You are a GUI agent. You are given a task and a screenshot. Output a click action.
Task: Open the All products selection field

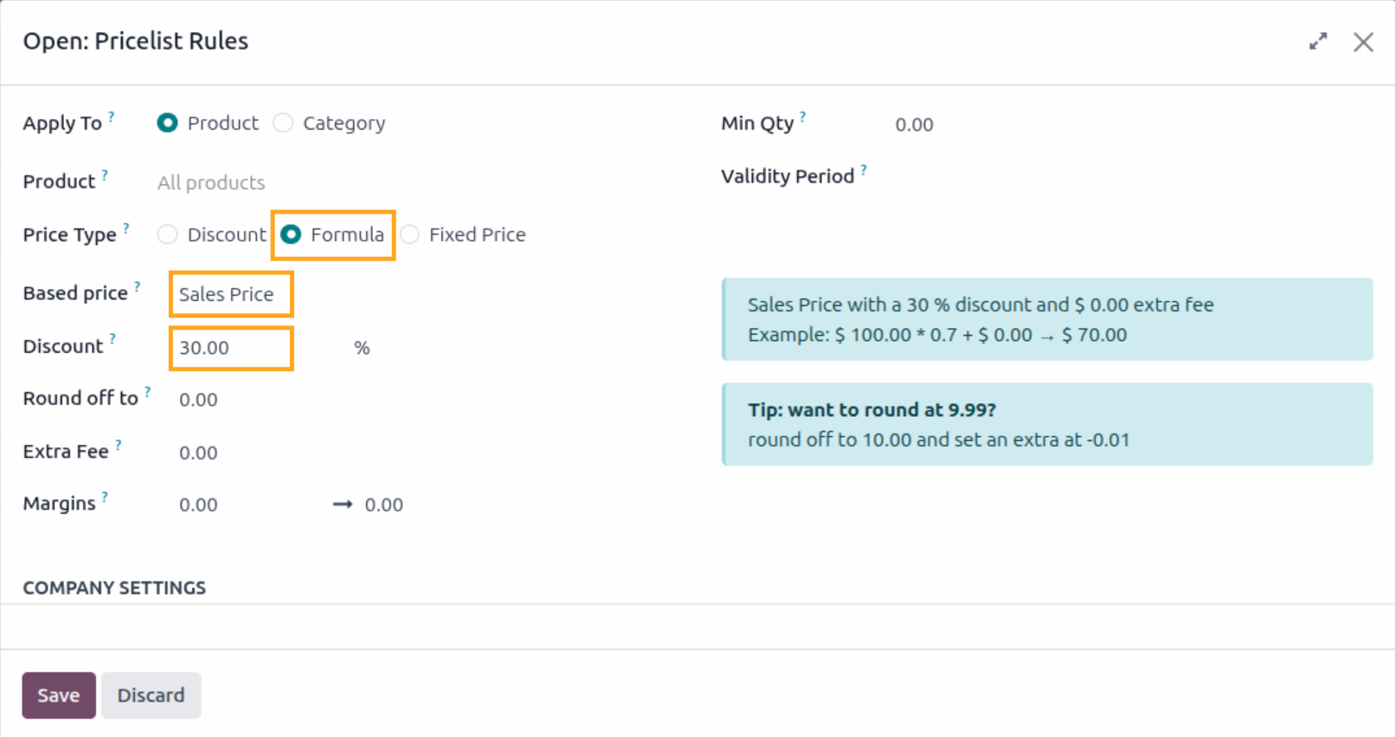pyautogui.click(x=210, y=183)
